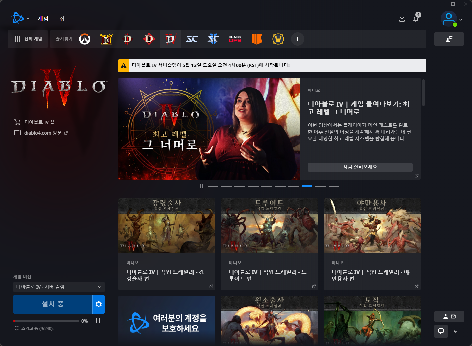Screen dimensions: 472x346
Task: Open the 전체 게임 grid button
Action: click(x=28, y=39)
